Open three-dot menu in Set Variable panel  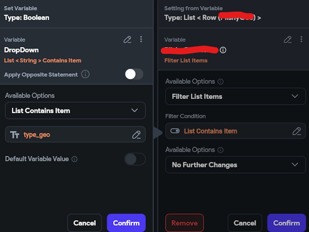(x=141, y=39)
